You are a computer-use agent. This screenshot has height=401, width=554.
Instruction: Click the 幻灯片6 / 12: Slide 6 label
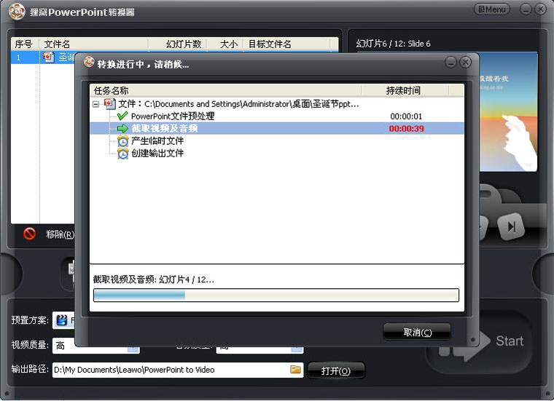coord(393,44)
